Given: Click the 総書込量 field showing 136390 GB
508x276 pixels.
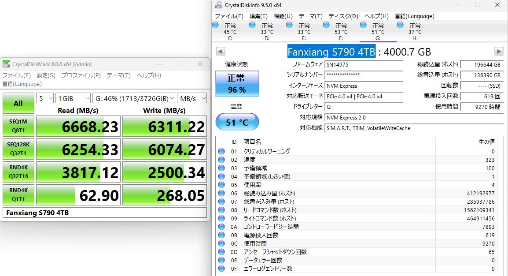Looking at the screenshot, I should click(x=482, y=75).
